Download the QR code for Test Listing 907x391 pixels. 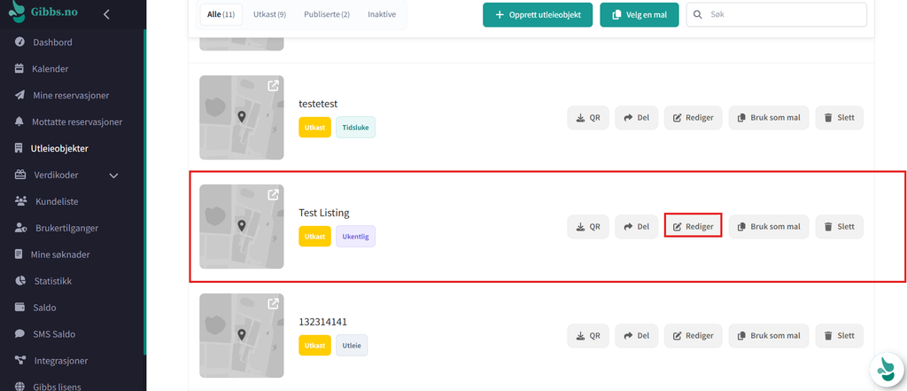tap(588, 226)
